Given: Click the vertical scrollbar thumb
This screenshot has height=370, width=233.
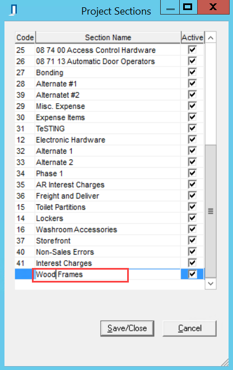Looking at the screenshot, I should 211,211.
